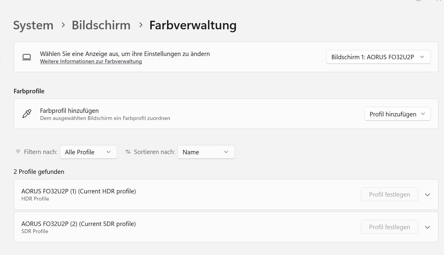This screenshot has height=255, width=444.
Task: Open the Alle Profile filter dropdown
Action: 88,152
